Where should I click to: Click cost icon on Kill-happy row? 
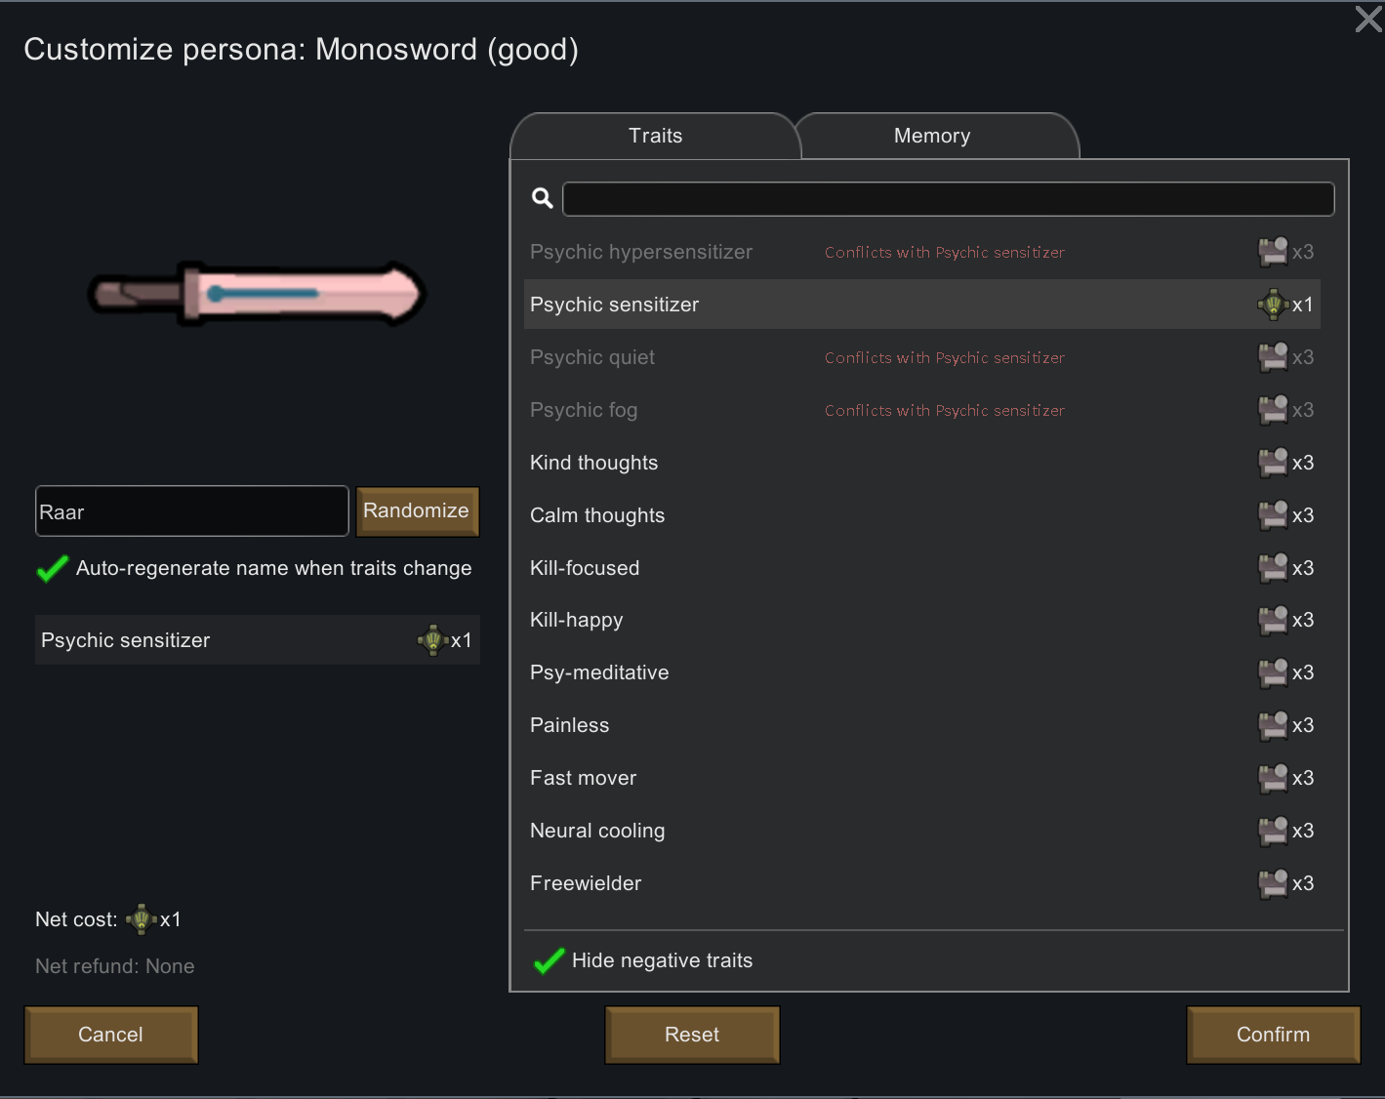[1273, 620]
